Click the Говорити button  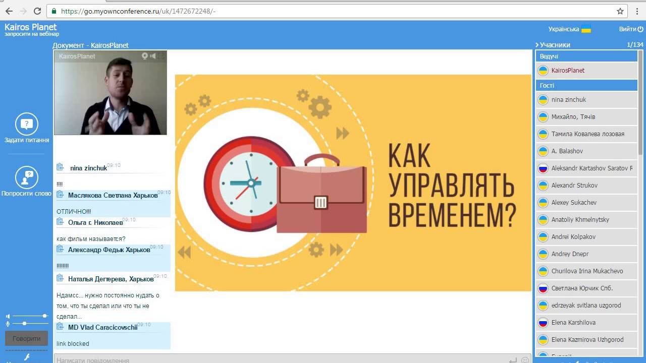tap(27, 339)
